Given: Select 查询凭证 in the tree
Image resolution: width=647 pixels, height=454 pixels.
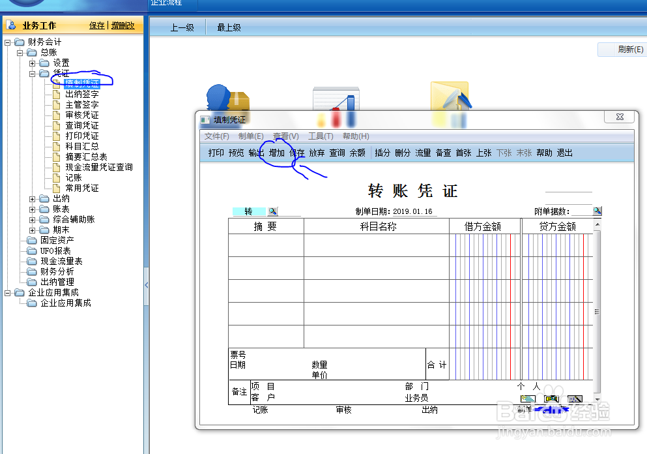Looking at the screenshot, I should tap(81, 125).
